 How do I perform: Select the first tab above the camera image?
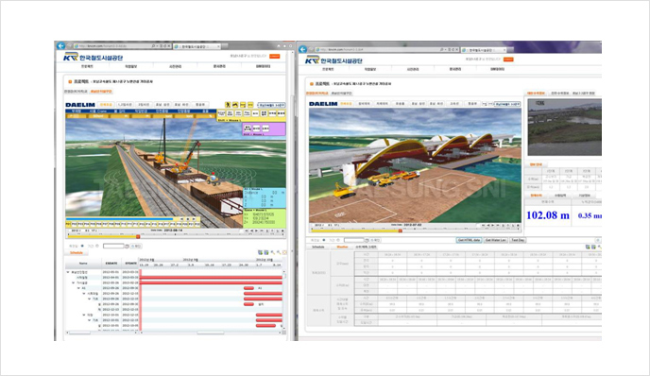tap(536, 94)
